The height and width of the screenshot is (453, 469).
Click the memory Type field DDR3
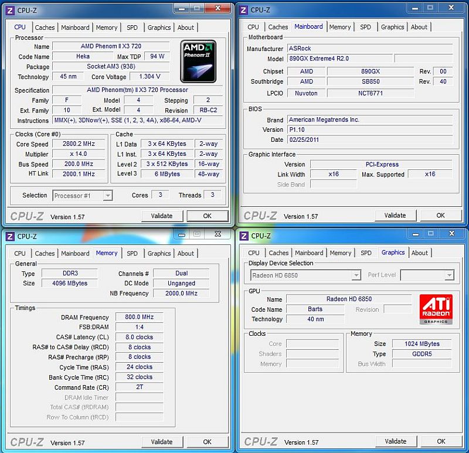(70, 273)
